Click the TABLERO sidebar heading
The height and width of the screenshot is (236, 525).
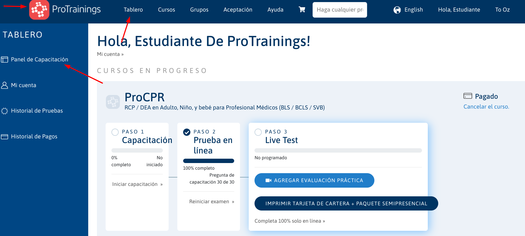click(x=23, y=35)
